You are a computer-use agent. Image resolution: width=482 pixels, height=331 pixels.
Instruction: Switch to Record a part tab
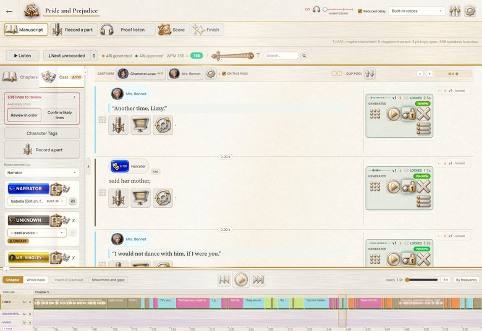(x=74, y=30)
